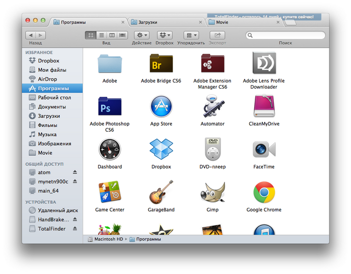Screen dimensions: 351x274
Task: Launch the FaceTime camera icon
Action: point(264,149)
